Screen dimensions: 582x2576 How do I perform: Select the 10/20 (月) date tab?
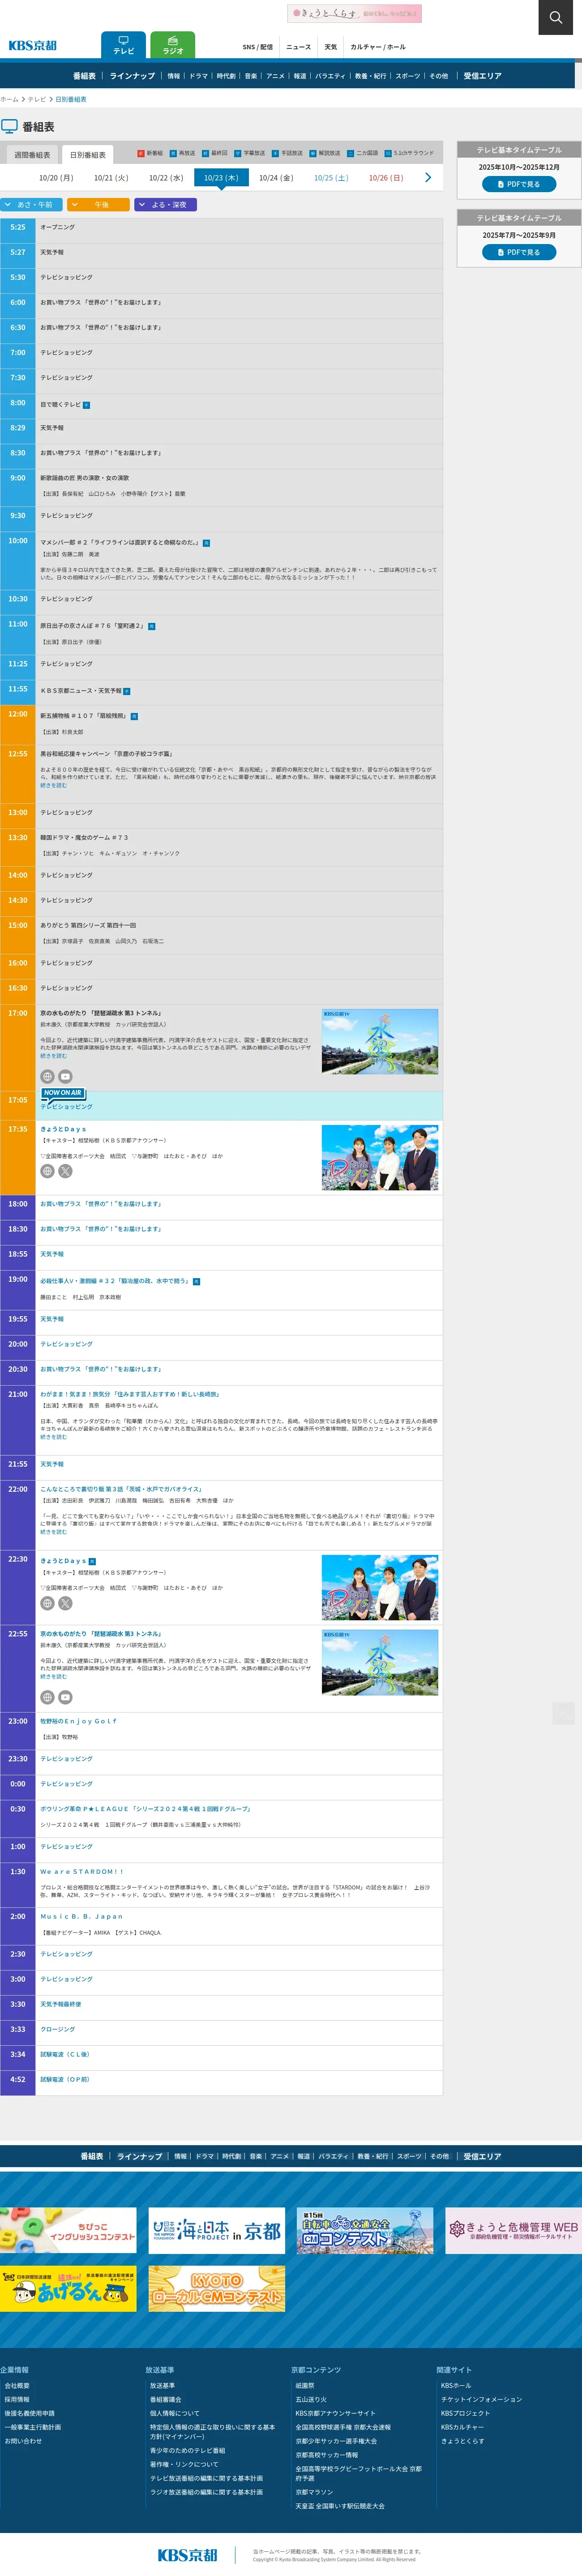(56, 178)
